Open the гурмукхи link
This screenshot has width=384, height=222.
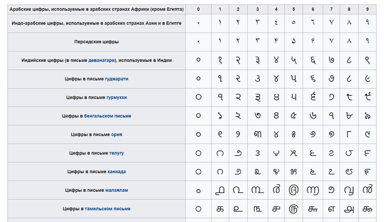(117, 97)
